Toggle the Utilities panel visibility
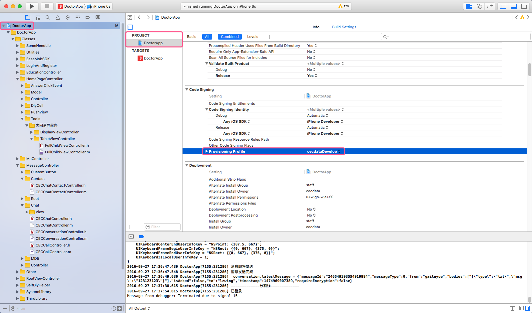The width and height of the screenshot is (532, 313). (x=524, y=6)
